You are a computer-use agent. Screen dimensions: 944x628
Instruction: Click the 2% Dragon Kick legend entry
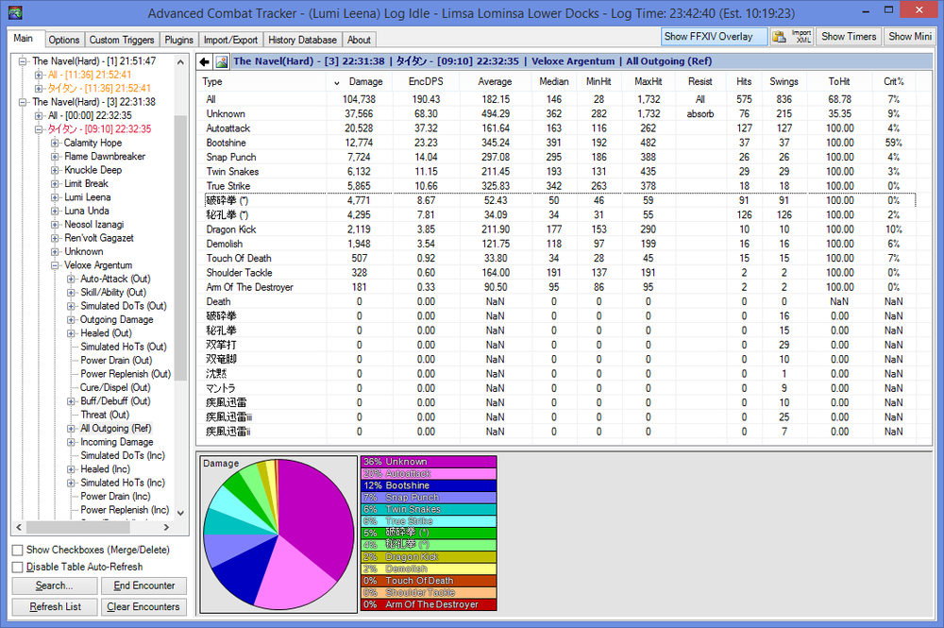pyautogui.click(x=429, y=557)
